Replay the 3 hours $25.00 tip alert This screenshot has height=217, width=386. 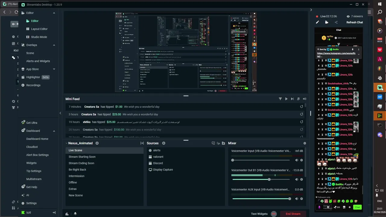pyautogui.click(x=302, y=114)
